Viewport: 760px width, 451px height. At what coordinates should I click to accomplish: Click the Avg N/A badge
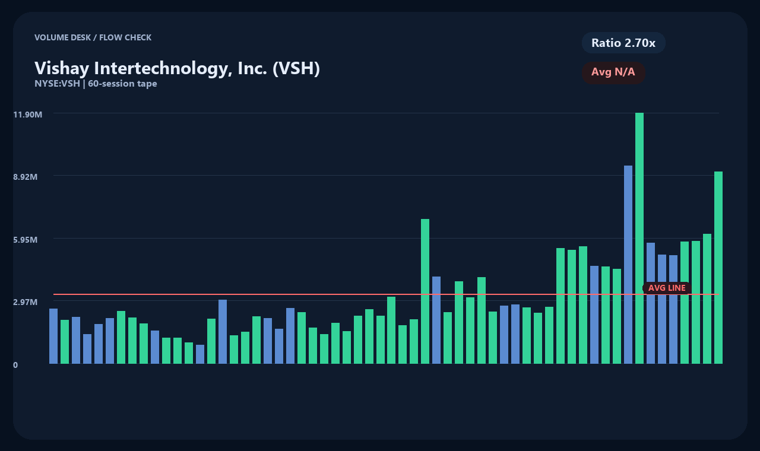[613, 72]
